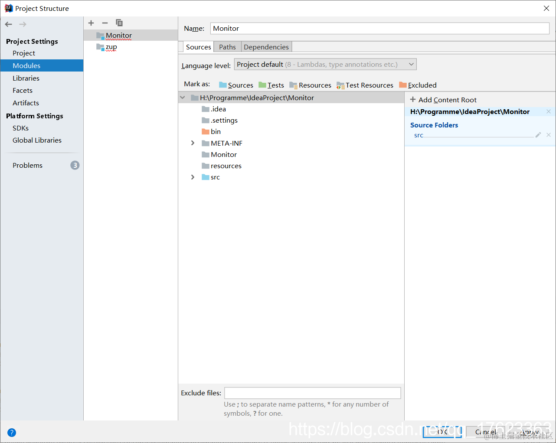Remove the src source folder entry
This screenshot has width=556, height=443.
[549, 135]
